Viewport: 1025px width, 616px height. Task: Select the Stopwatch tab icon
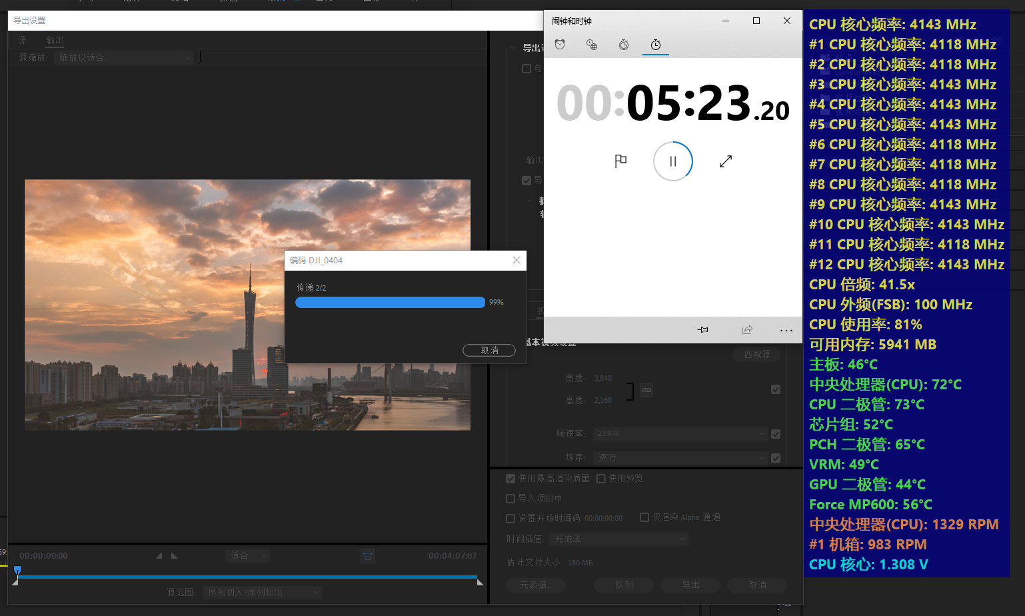coord(656,45)
